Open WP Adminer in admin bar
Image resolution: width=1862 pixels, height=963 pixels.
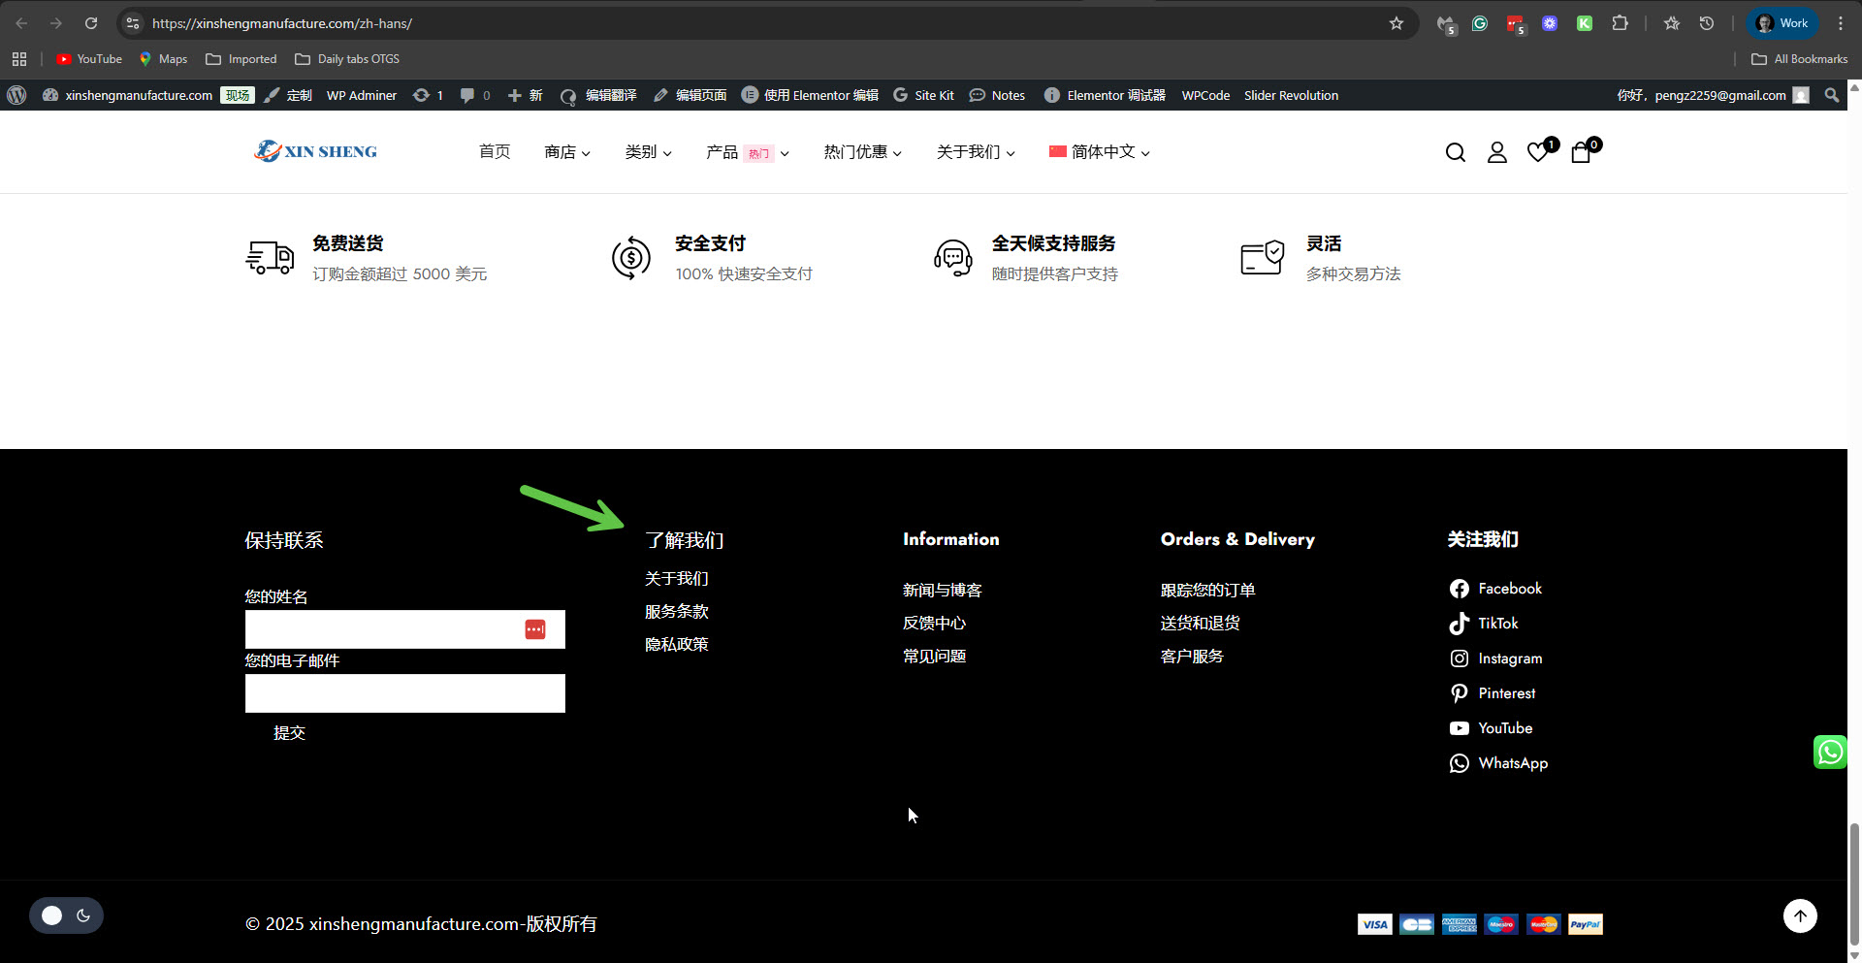click(x=362, y=95)
